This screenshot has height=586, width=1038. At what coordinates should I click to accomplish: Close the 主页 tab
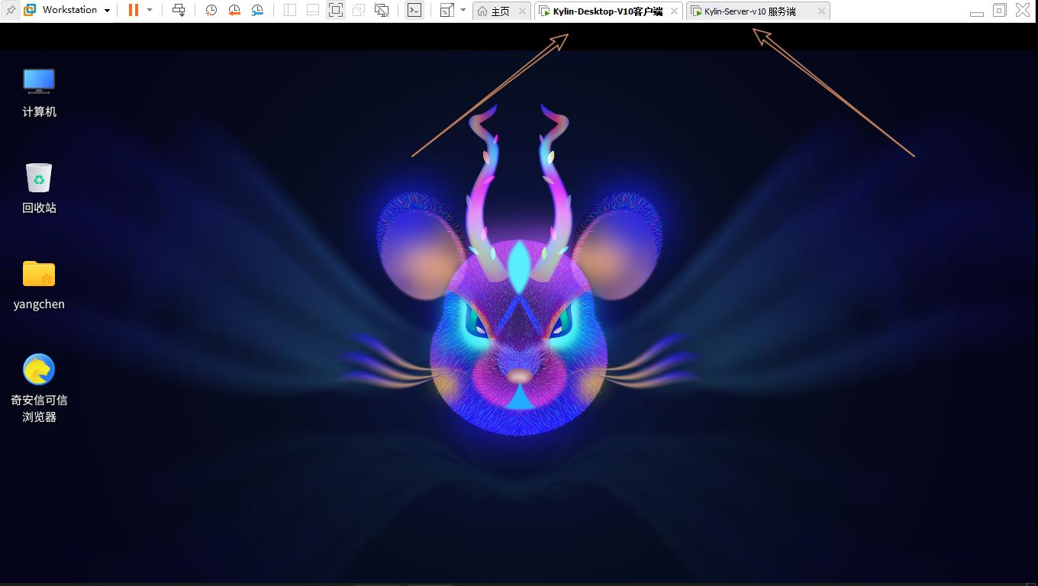[x=522, y=11]
